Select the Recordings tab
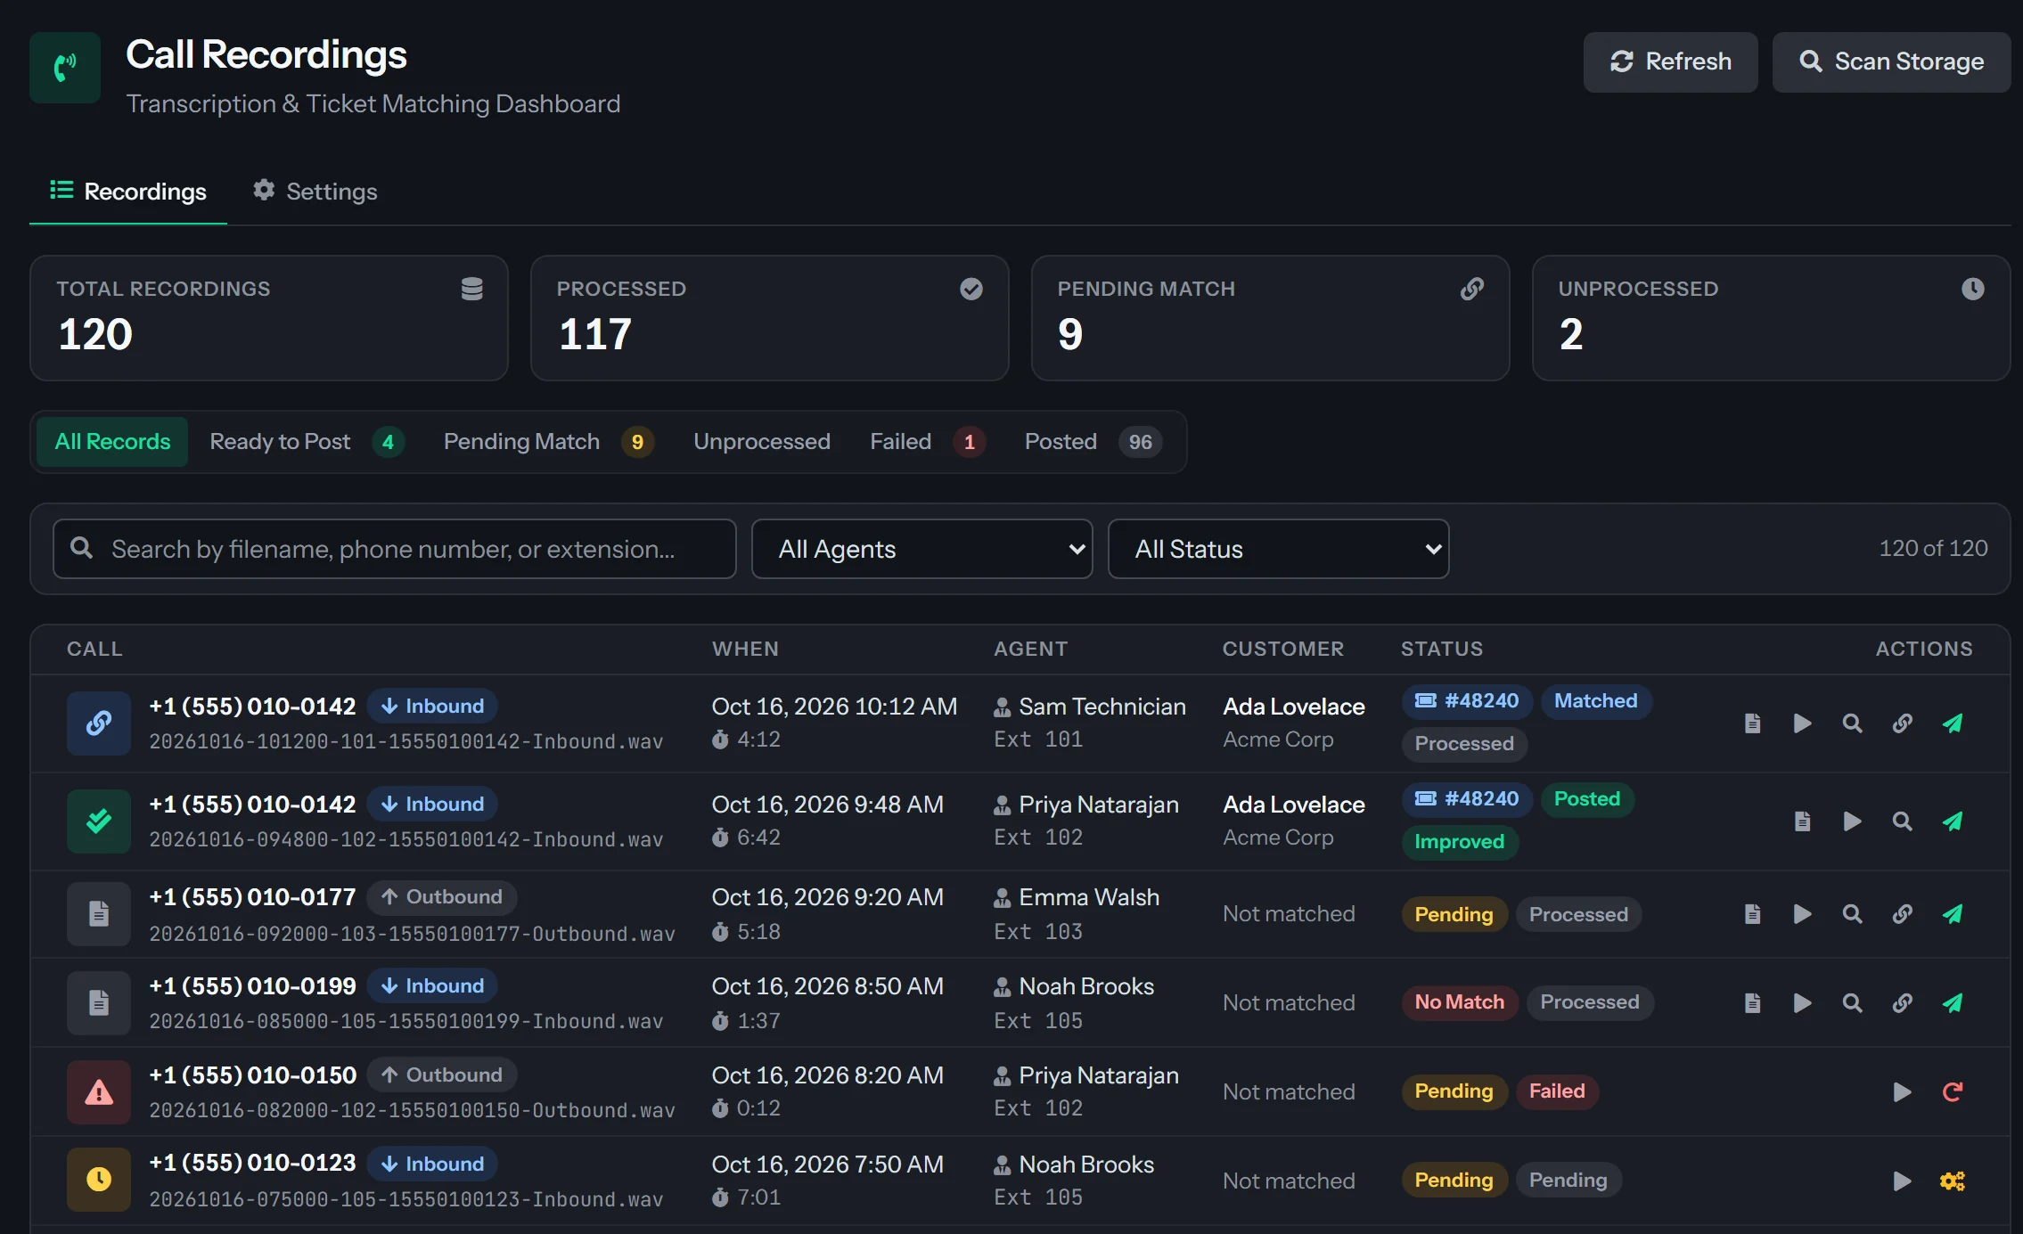The image size is (2023, 1234). tap(128, 192)
